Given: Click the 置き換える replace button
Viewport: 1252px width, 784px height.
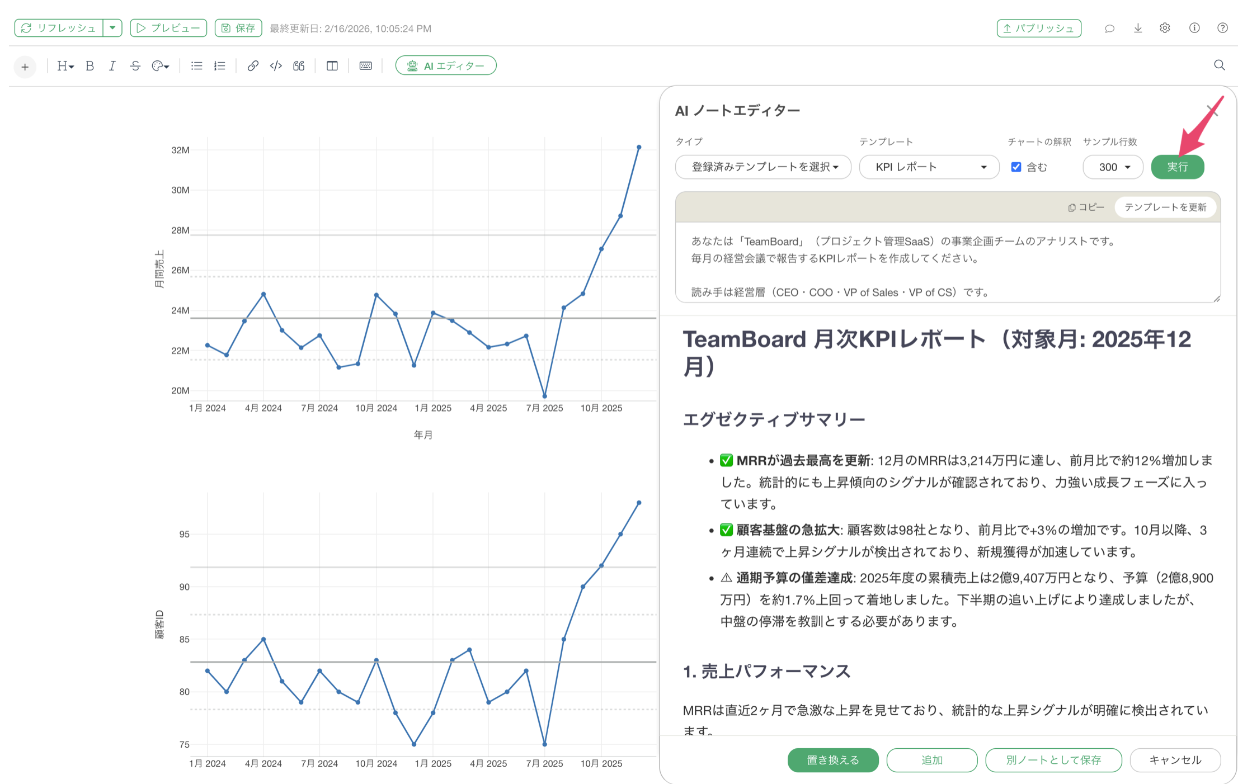Looking at the screenshot, I should coord(832,760).
